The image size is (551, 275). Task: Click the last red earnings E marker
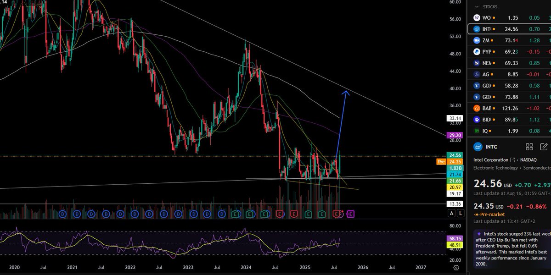pyautogui.click(x=337, y=214)
